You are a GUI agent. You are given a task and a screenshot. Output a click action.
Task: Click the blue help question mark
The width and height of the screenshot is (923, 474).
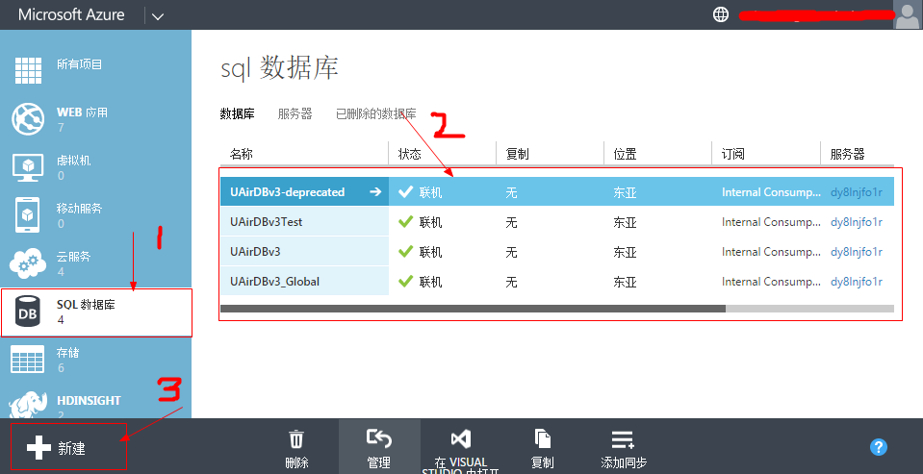pyautogui.click(x=879, y=447)
